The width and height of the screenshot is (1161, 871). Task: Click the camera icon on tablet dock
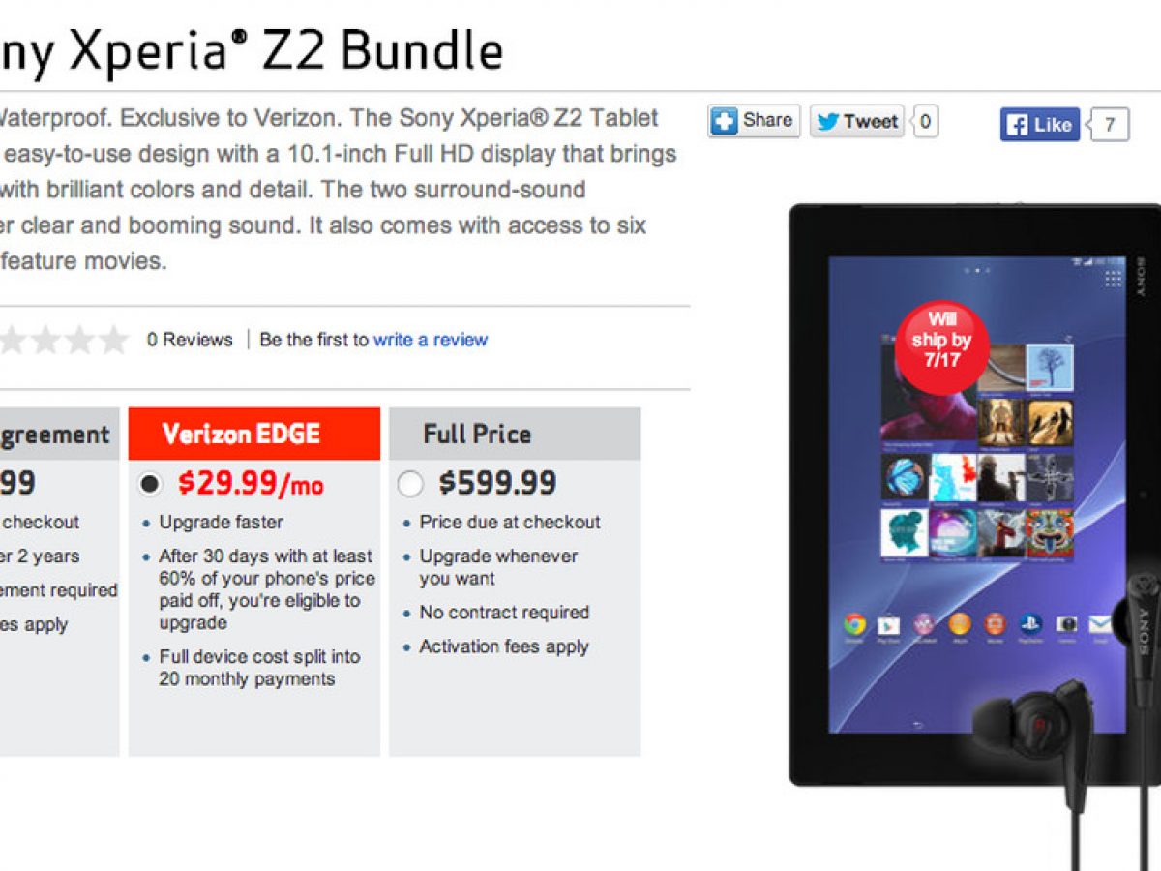coord(1067,624)
